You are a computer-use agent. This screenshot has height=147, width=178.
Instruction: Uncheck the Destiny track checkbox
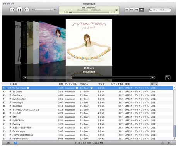point(10,124)
